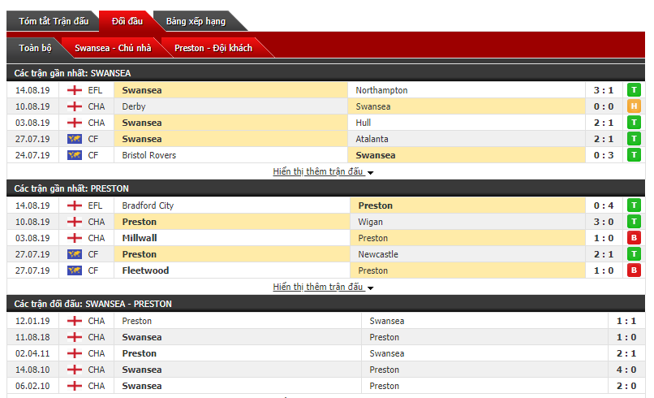Switch to Bảng xếp hạng tab
The image size is (654, 398).
tap(196, 21)
